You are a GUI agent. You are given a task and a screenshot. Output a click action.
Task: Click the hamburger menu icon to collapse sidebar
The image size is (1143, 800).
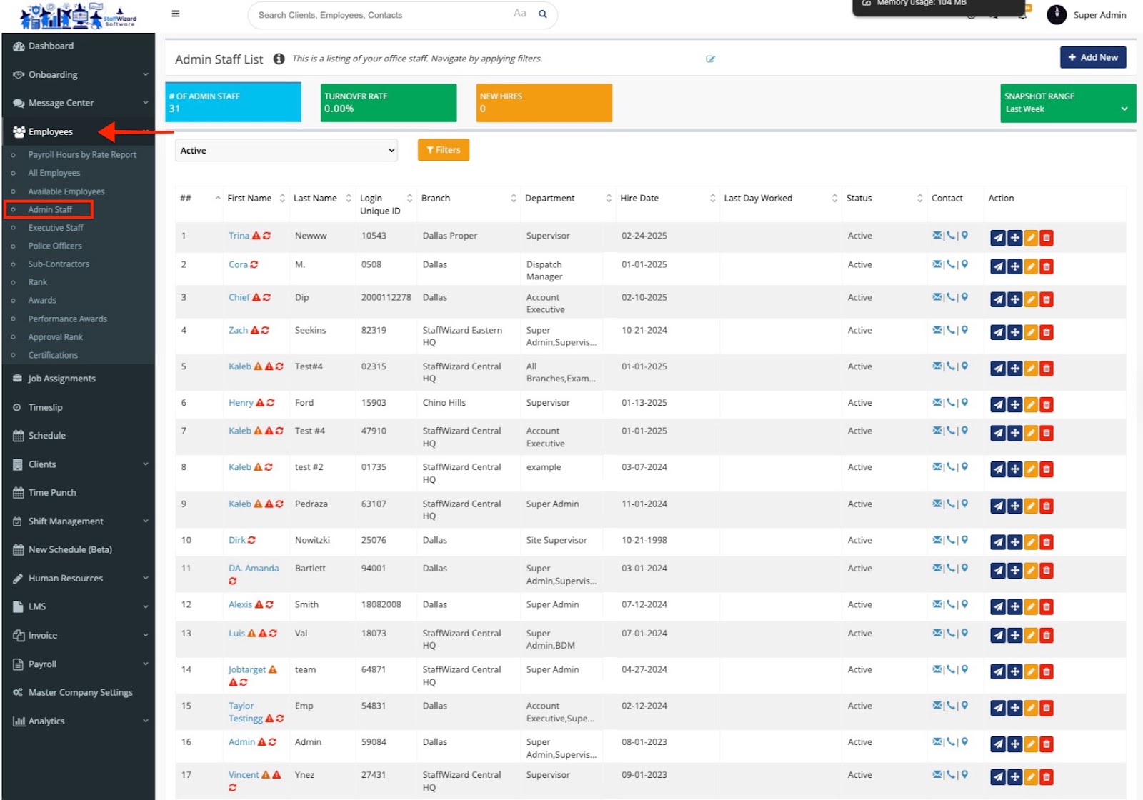[176, 14]
